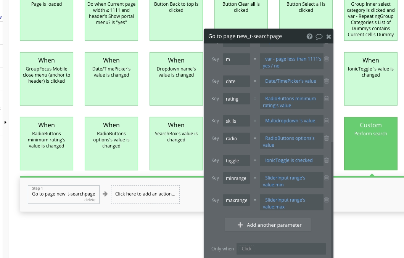Delete the 'm' parameter with trash icon

tap(327, 59)
